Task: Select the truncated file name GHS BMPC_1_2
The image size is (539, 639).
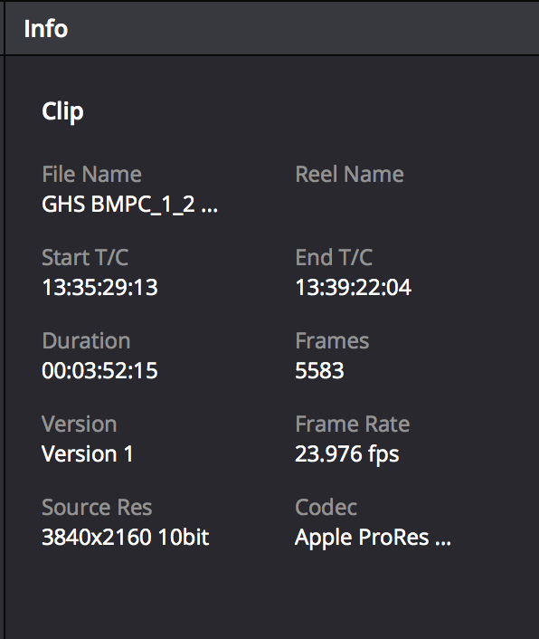Action: (129, 205)
